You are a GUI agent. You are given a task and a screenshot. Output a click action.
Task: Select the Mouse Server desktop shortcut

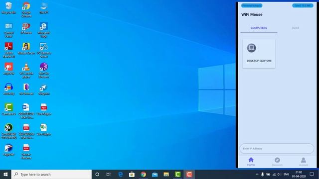[x=26, y=49]
